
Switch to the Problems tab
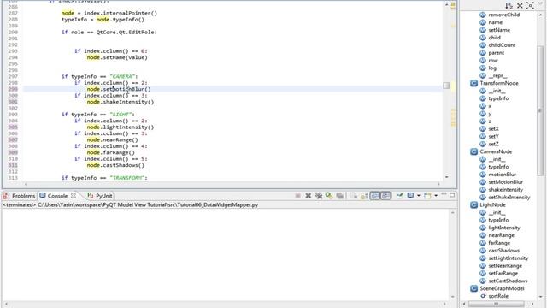pos(20,196)
